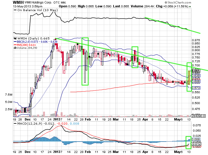
Task: Click the green up-arrow change indicator
Action: point(190,6)
